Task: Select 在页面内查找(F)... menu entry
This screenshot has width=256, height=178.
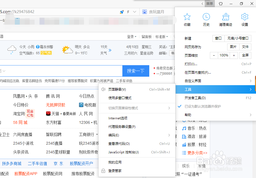Action: click(216, 72)
